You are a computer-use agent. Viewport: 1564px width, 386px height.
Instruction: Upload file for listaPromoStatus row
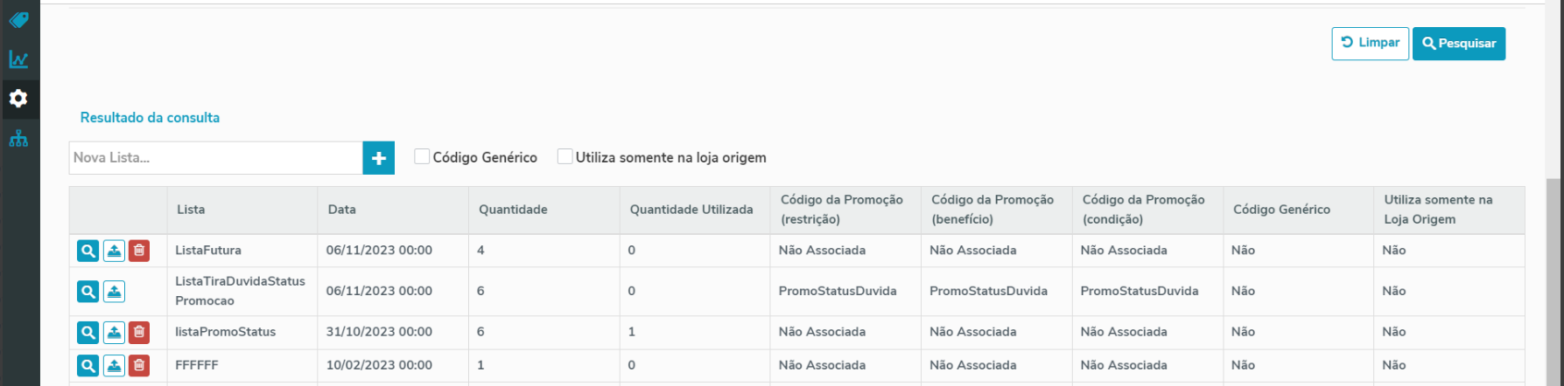pyautogui.click(x=114, y=332)
